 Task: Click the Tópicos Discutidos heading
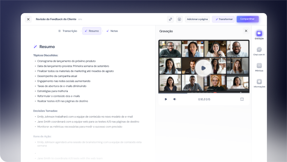click(x=45, y=55)
